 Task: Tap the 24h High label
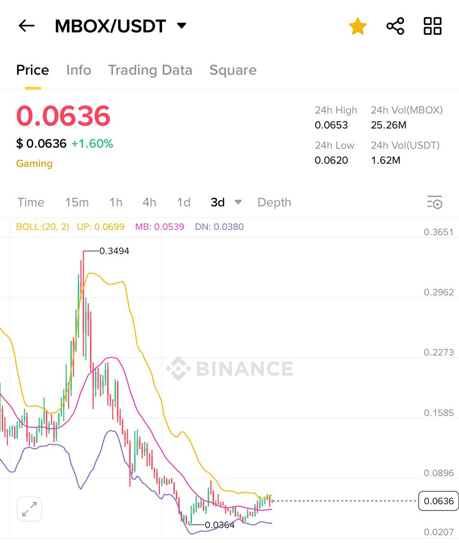coord(336,110)
